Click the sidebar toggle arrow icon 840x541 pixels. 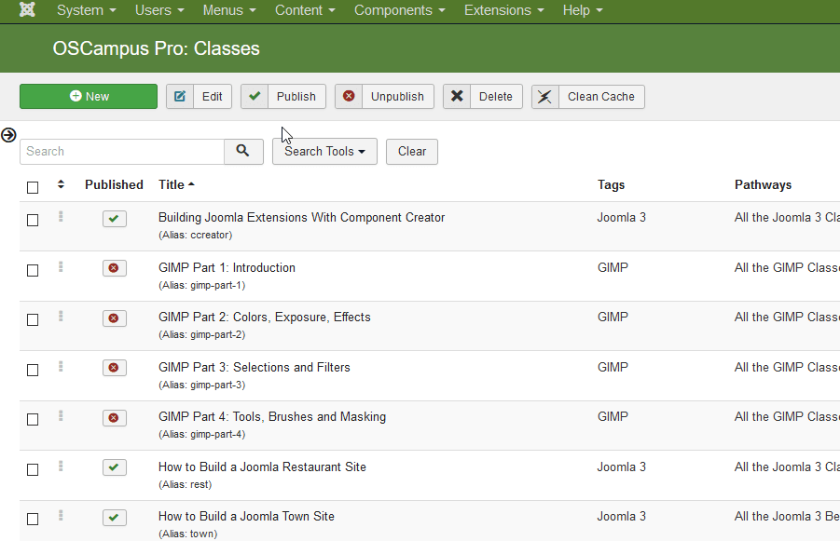click(x=8, y=135)
